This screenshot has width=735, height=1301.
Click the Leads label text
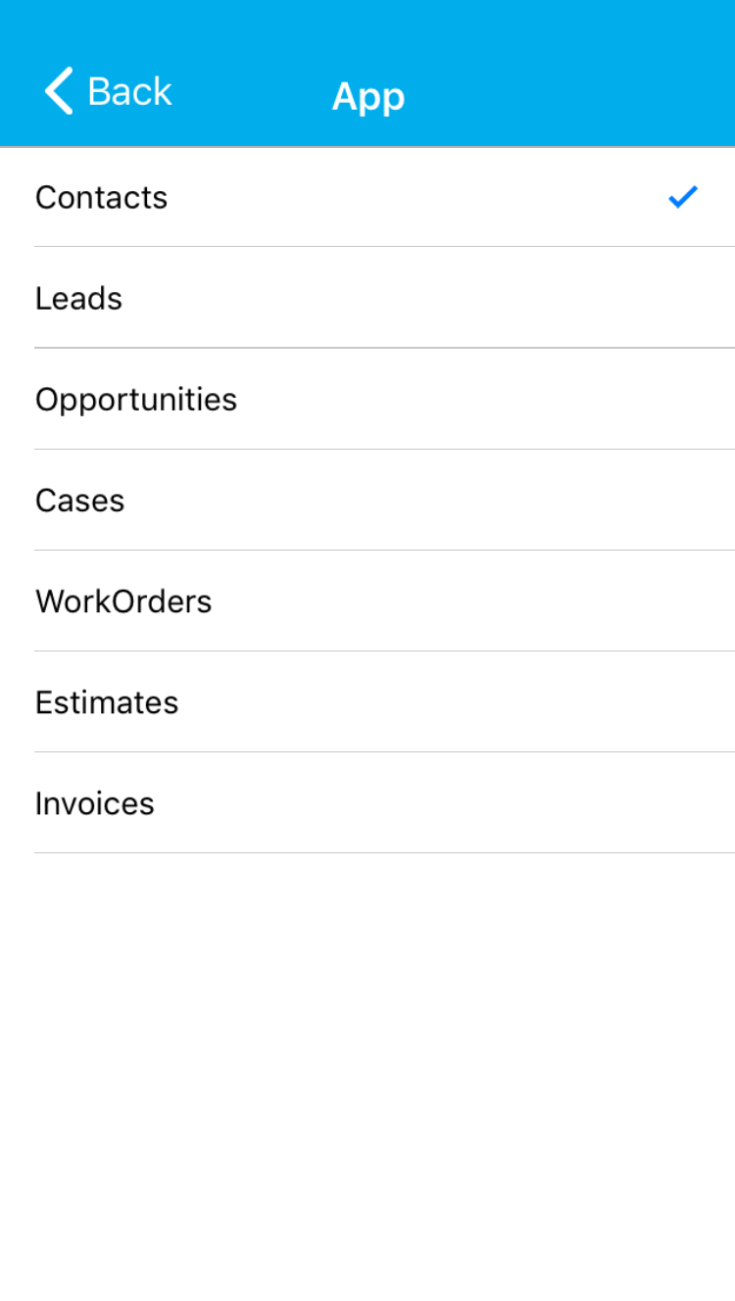78,298
